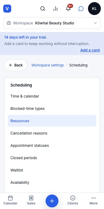Image resolution: width=104 pixels, height=209 pixels.
Task: Open the reports bar chart icon
Action: [x=55, y=9]
